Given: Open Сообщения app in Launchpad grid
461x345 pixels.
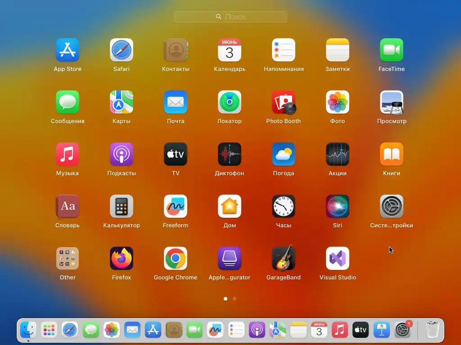Looking at the screenshot, I should [x=68, y=102].
